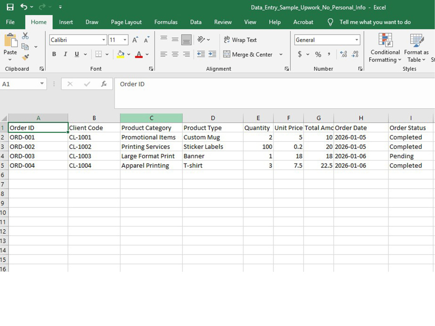The width and height of the screenshot is (435, 326).
Task: Open the Clipboard pane launcher
Action: point(42,69)
